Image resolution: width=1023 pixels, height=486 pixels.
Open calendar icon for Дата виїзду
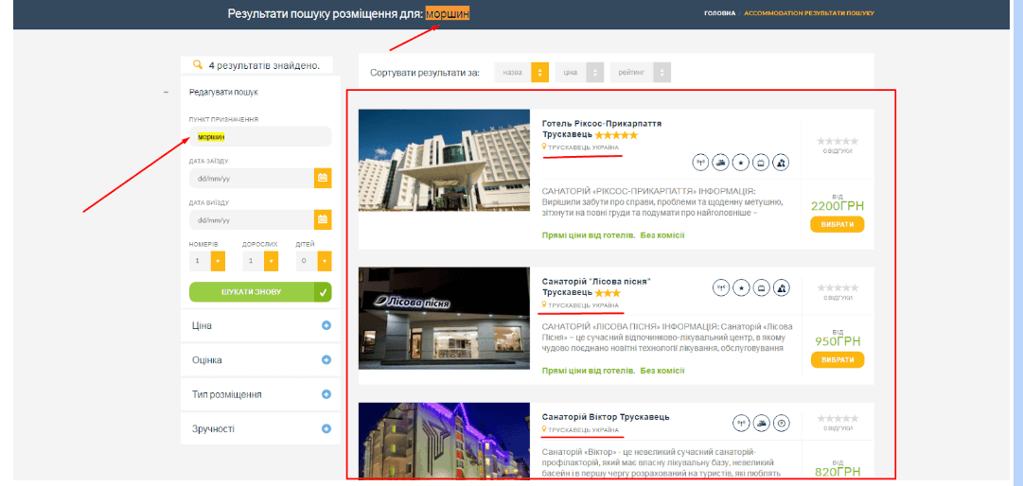[323, 219]
